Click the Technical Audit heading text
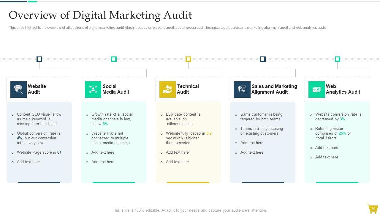The width and height of the screenshot is (380, 214). tap(188, 89)
